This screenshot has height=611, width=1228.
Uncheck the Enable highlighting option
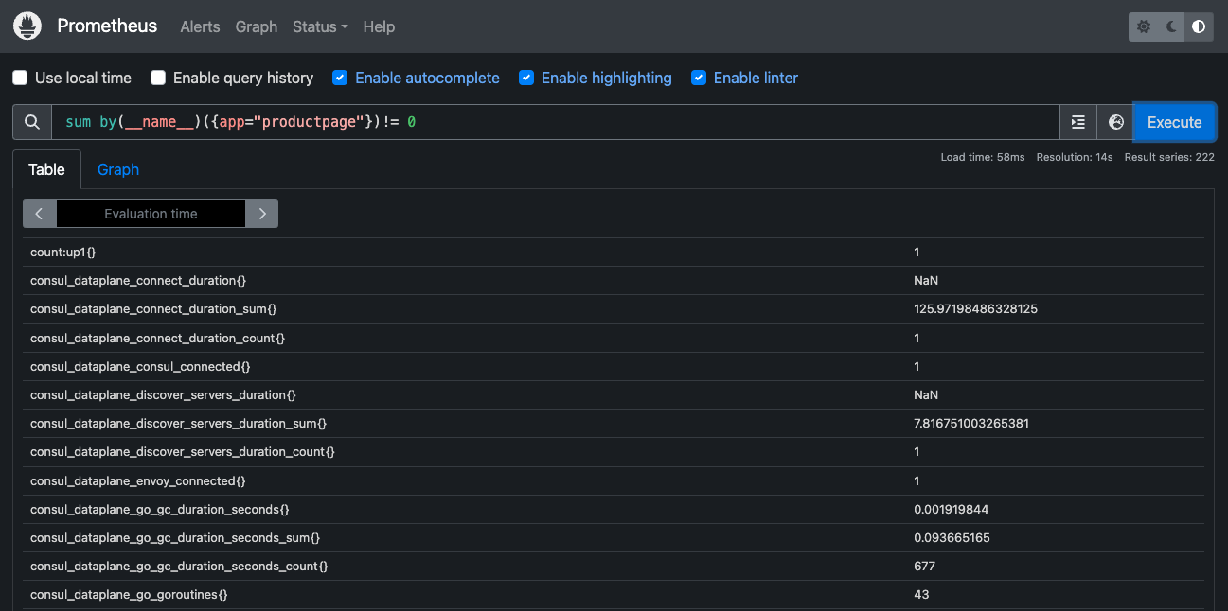click(526, 78)
